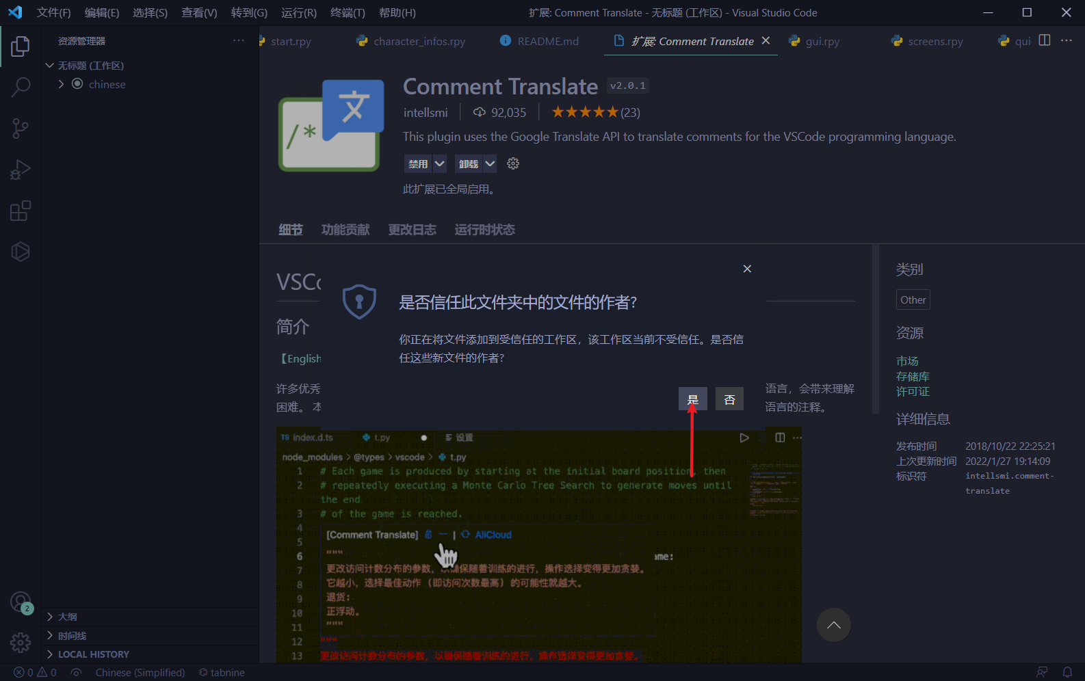Viewport: 1085px width, 681px height.
Task: Open the sixth activity bar view icon
Action: coord(21,252)
